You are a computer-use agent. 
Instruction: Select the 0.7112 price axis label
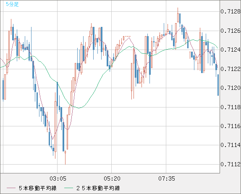pyautogui.click(x=231, y=164)
